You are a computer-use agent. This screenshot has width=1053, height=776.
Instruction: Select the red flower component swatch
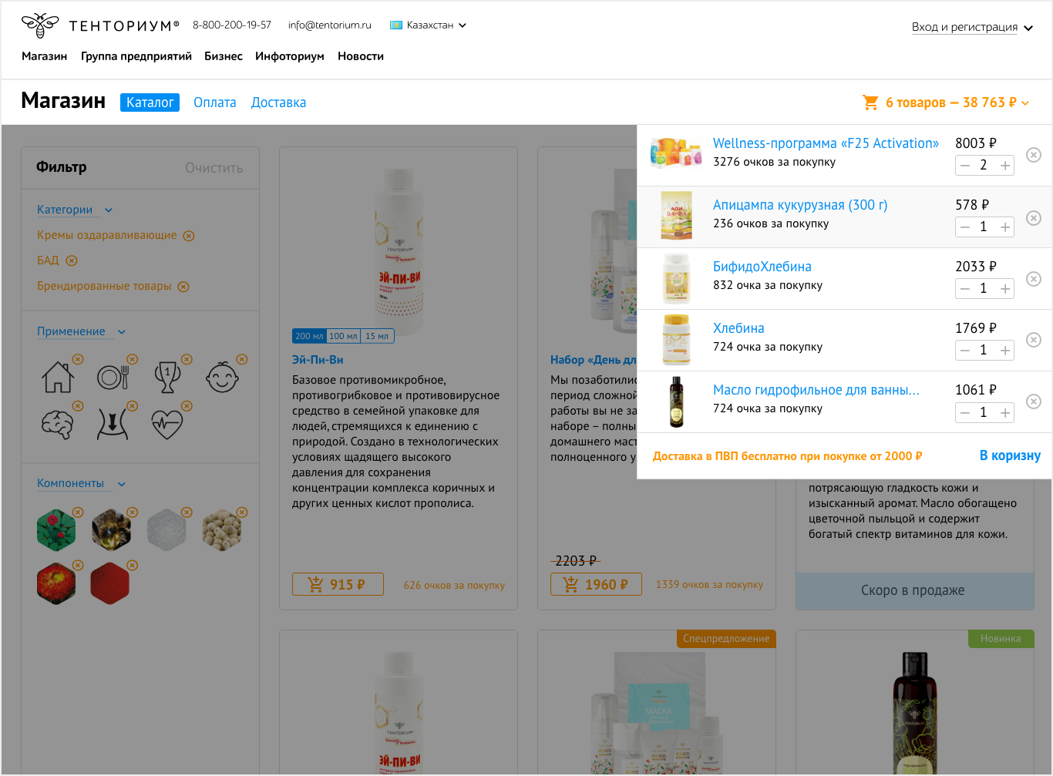click(x=56, y=530)
